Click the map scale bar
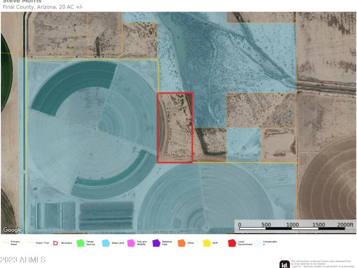The width and height of the screenshot is (357, 268). coord(292,229)
